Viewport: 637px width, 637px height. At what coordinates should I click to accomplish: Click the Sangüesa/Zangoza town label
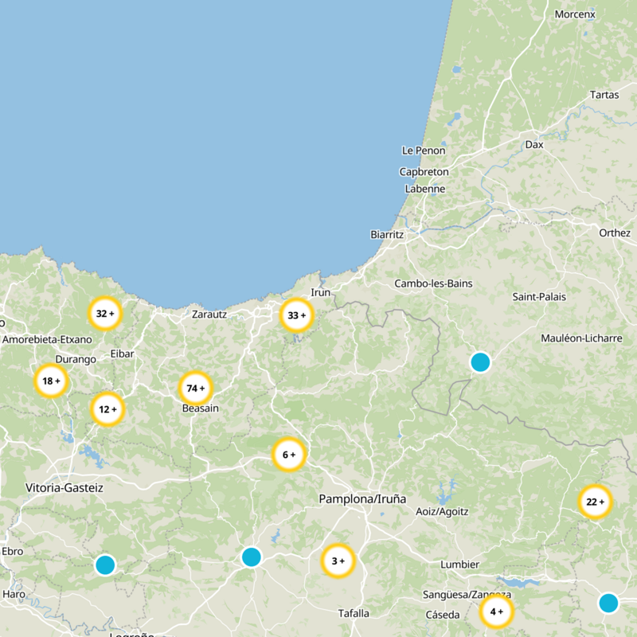468,592
